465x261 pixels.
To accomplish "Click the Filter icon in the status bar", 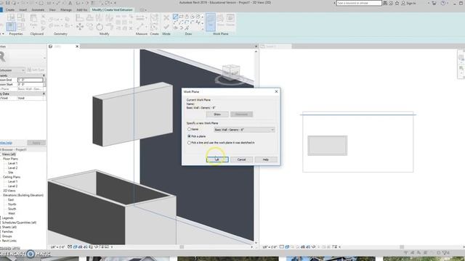I will (x=445, y=253).
